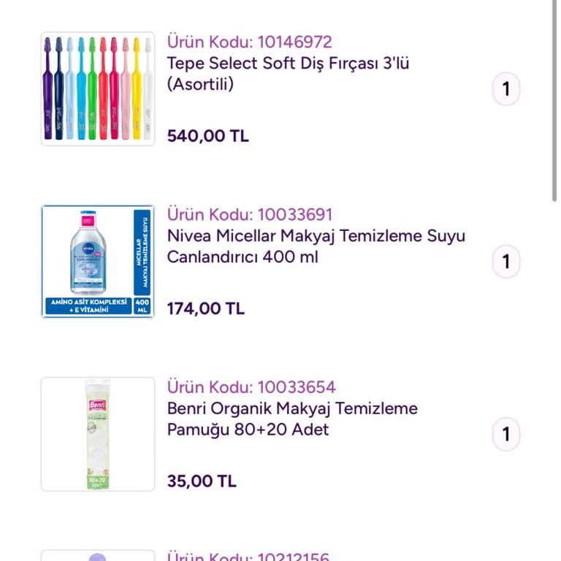Click product code 10033654
This screenshot has height=561, width=561.
pos(251,387)
